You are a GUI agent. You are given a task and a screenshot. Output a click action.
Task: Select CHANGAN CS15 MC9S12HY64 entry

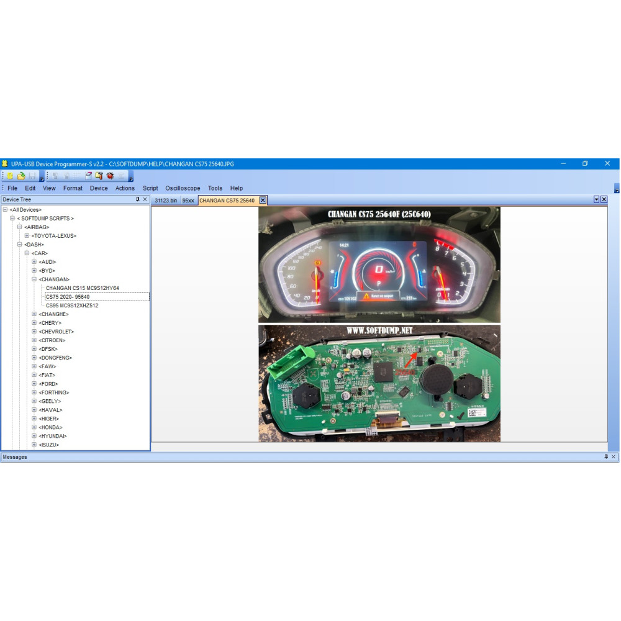(83, 288)
